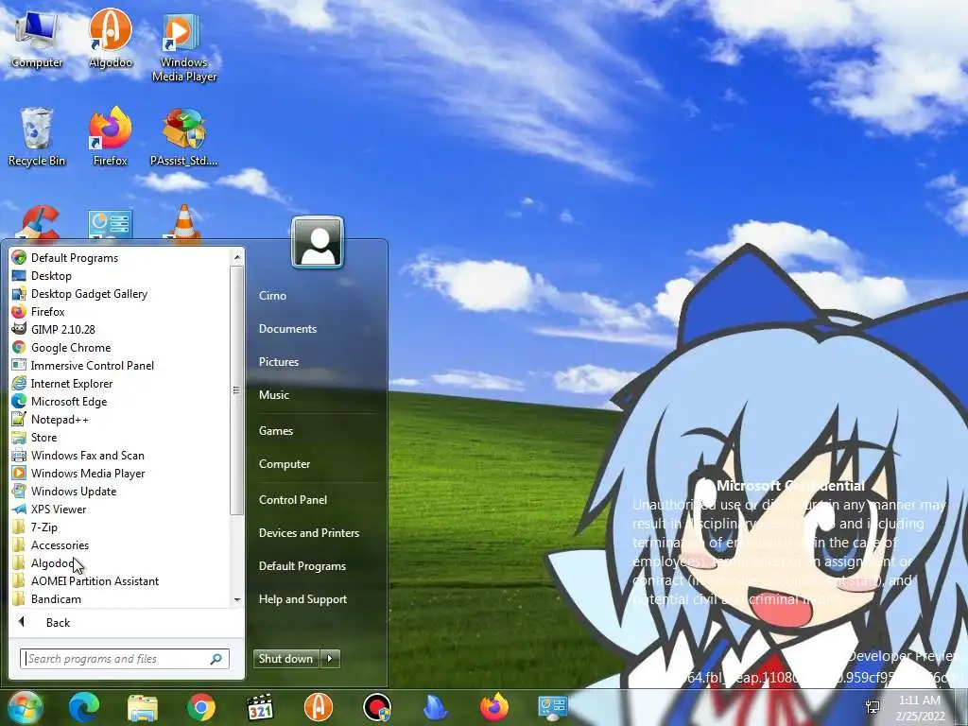Launch Google Chrome from the taskbar
The width and height of the screenshot is (968, 726).
201,707
